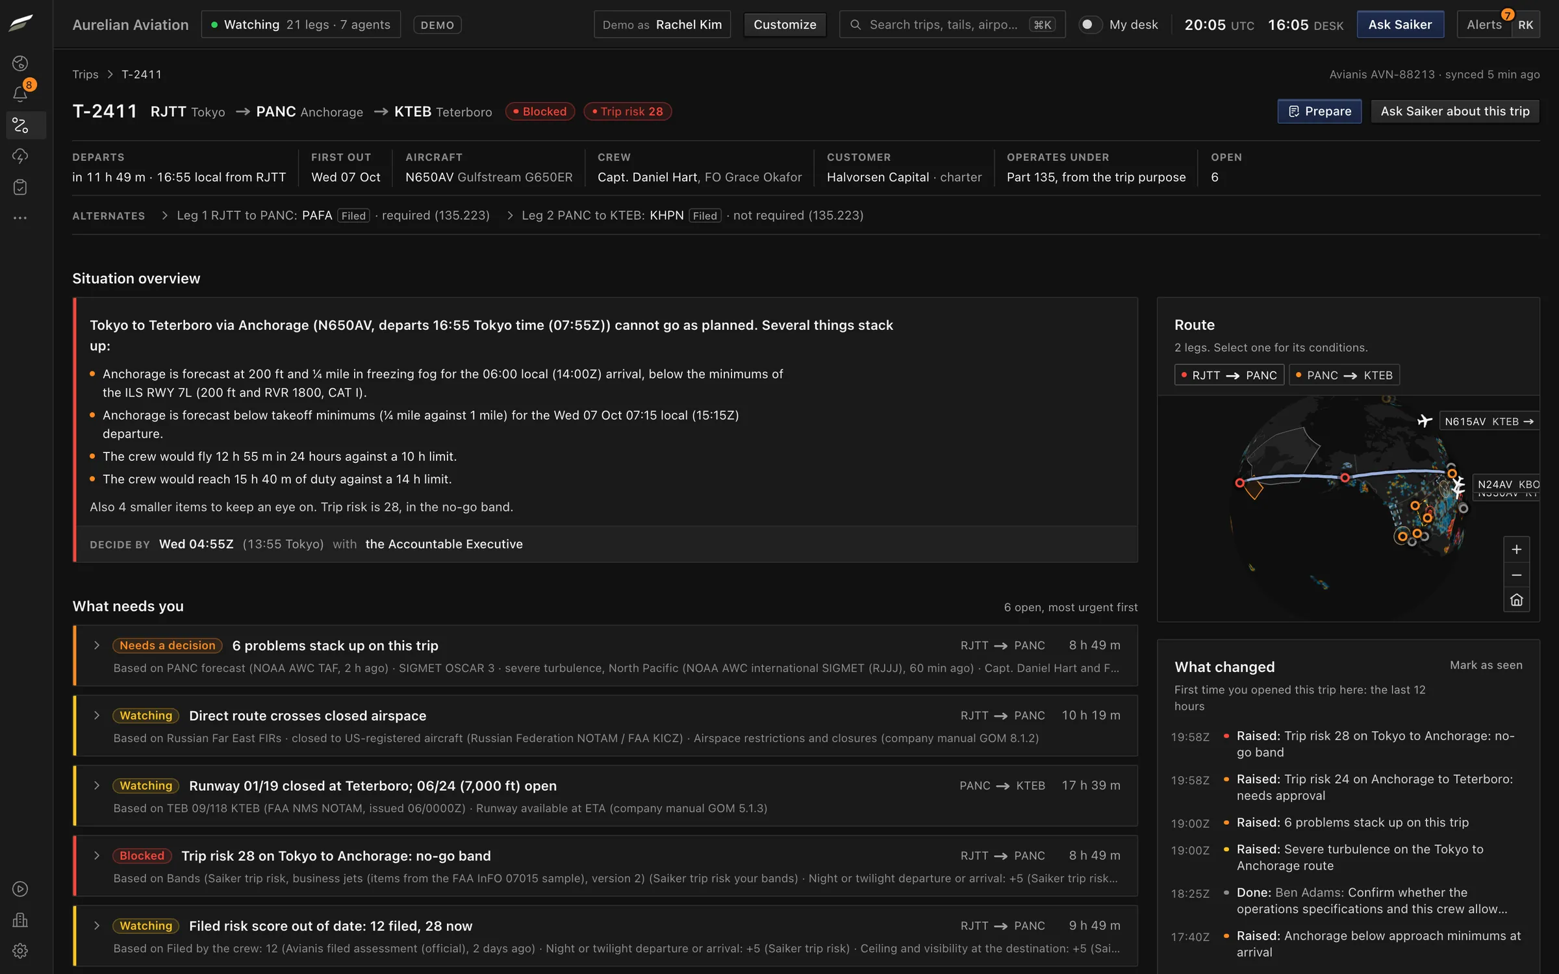The width and height of the screenshot is (1559, 974).
Task: Open the Watching 21 legs 7 agents status
Action: coord(301,25)
